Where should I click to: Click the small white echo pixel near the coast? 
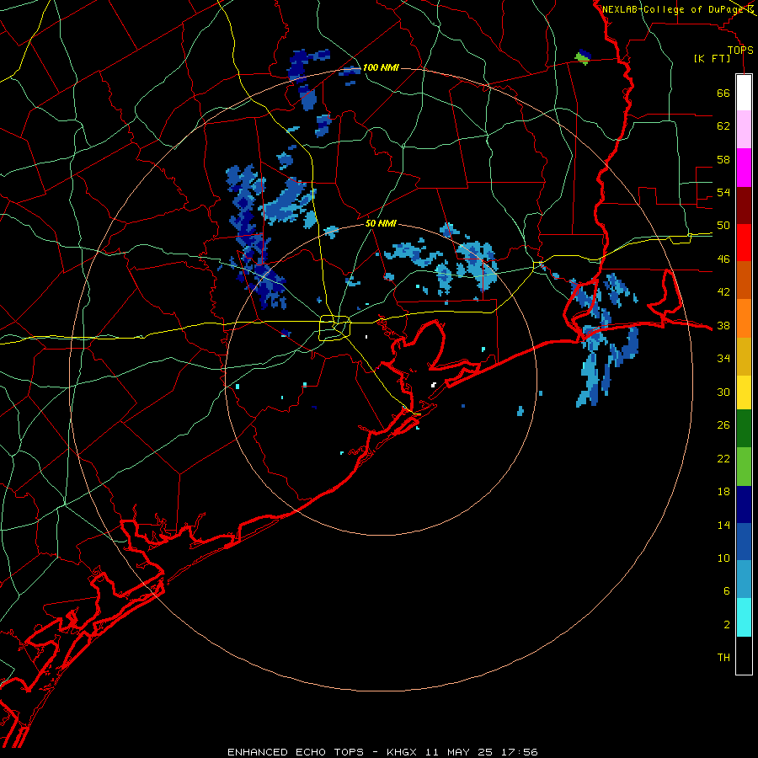[434, 385]
